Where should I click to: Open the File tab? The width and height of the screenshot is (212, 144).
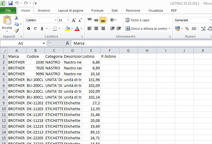(8, 10)
